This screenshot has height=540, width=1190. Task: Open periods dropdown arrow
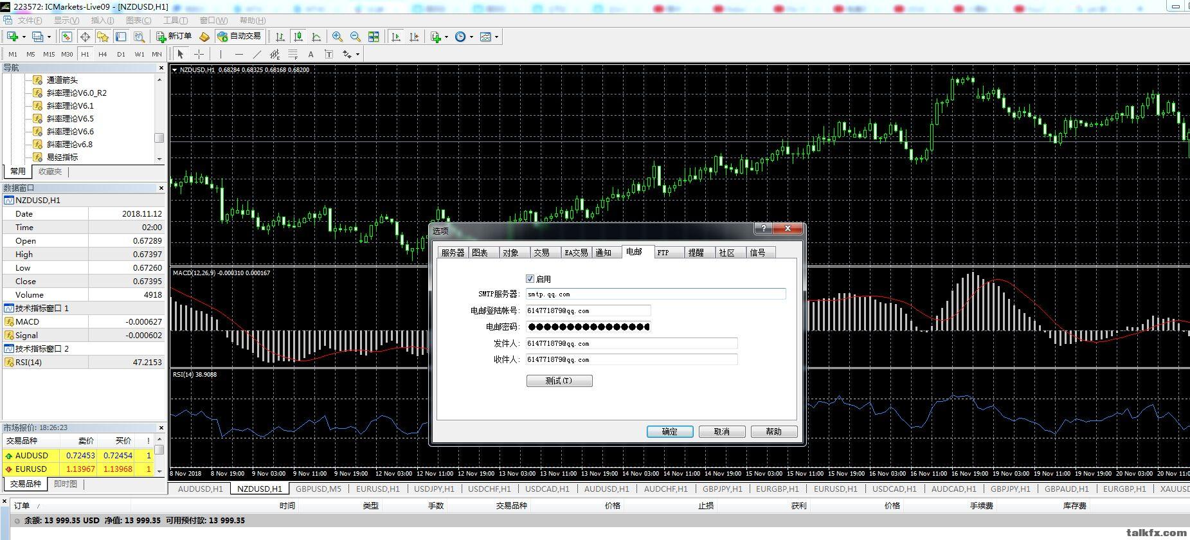(x=471, y=37)
